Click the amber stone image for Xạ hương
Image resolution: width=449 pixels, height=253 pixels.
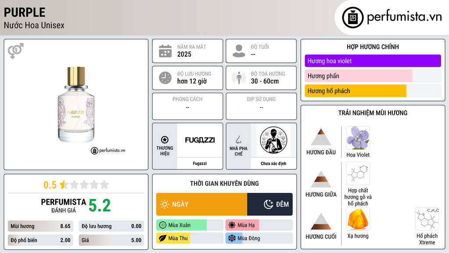coord(358,219)
